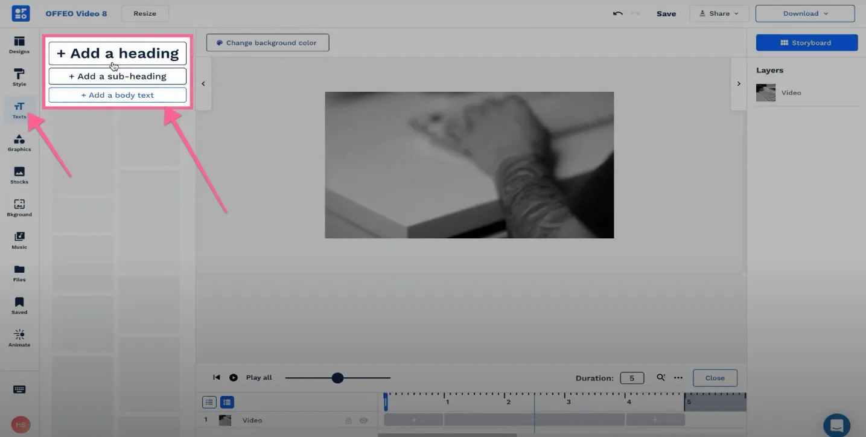
Task: Switch to the detailed timeline list view
Action: click(x=227, y=402)
